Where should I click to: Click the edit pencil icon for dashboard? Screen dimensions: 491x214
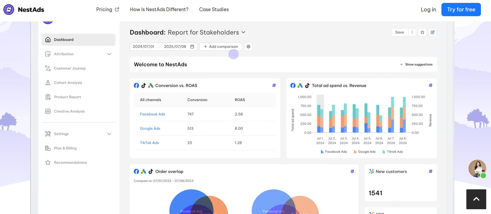[433, 32]
